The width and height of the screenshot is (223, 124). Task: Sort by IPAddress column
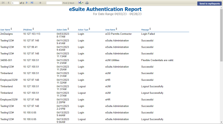pyautogui.click(x=33, y=29)
